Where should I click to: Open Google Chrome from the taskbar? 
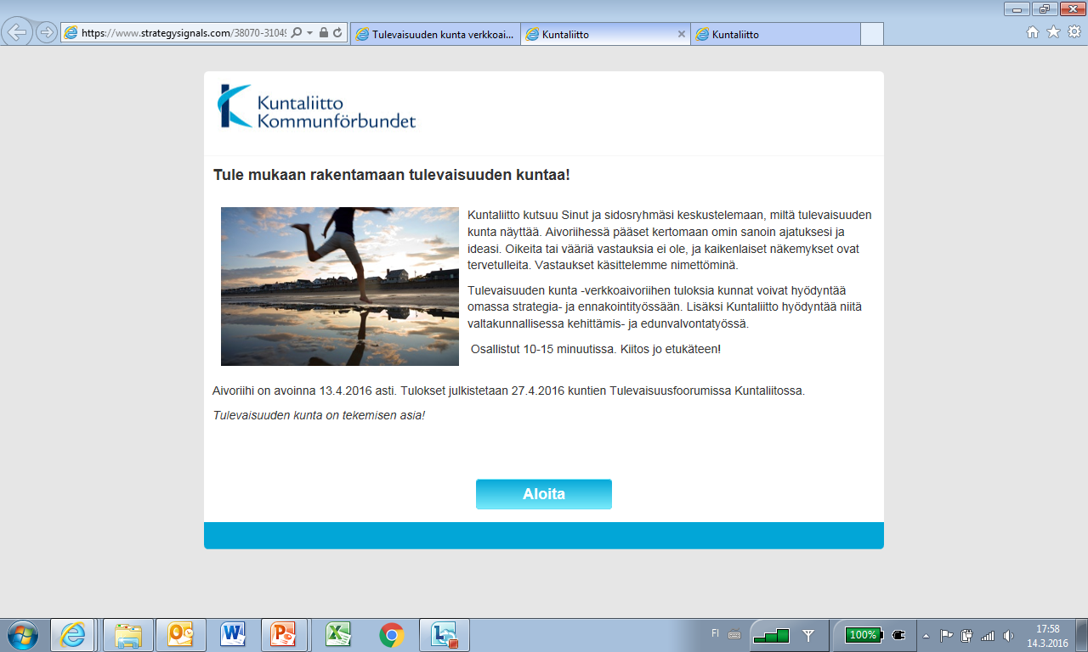coord(391,635)
